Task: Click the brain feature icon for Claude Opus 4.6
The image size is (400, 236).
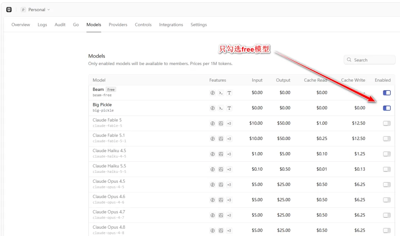Action: [213, 200]
